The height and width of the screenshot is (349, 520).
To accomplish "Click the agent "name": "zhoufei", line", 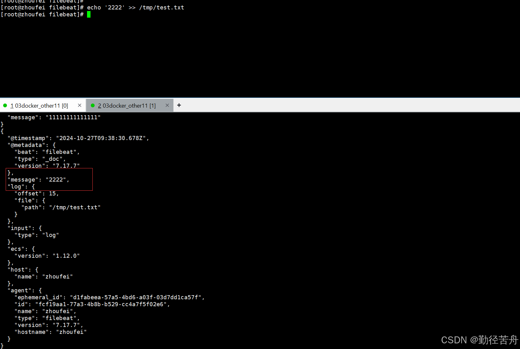I will point(45,311).
